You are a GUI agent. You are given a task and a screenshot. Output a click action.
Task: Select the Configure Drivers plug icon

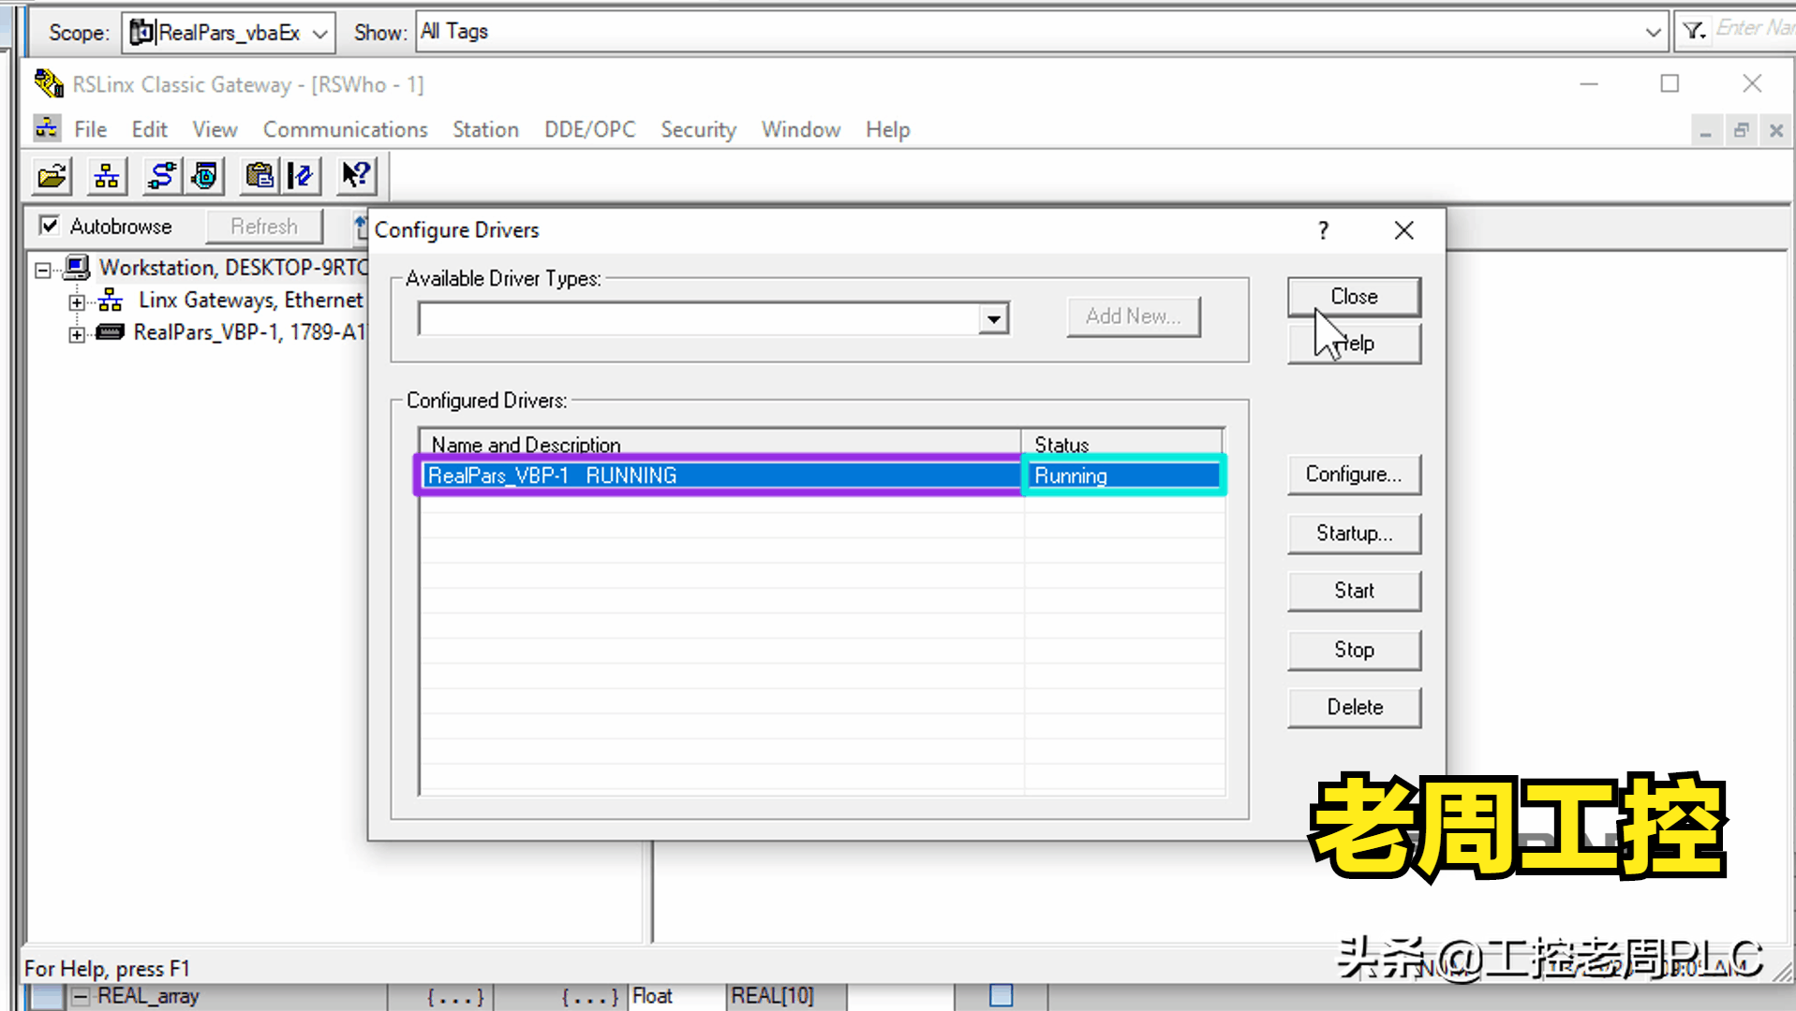(160, 175)
